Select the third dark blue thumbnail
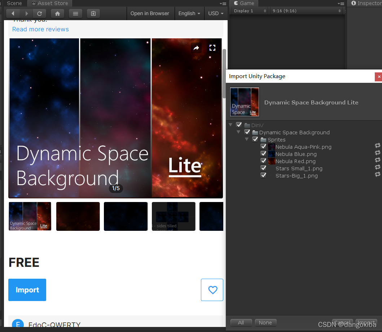 coord(126,216)
